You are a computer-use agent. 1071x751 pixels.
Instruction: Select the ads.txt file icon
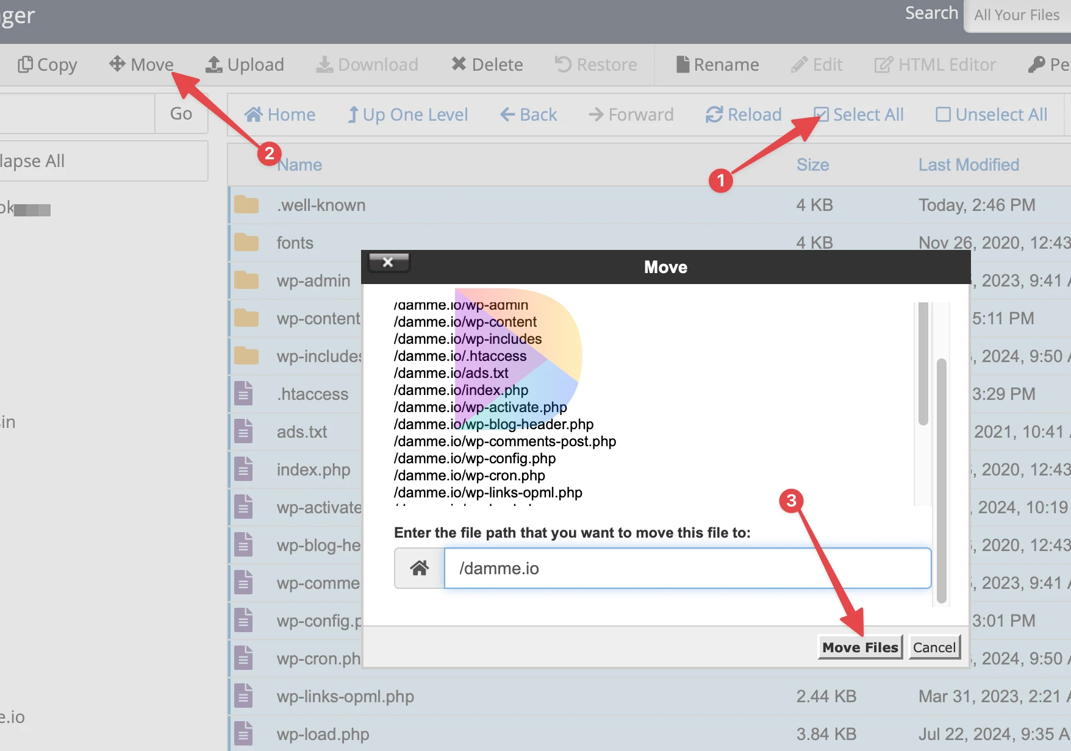[244, 432]
